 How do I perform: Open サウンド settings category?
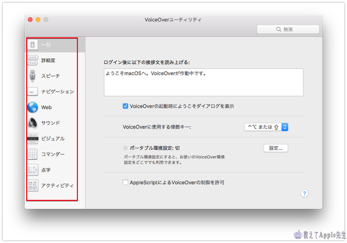click(x=51, y=123)
